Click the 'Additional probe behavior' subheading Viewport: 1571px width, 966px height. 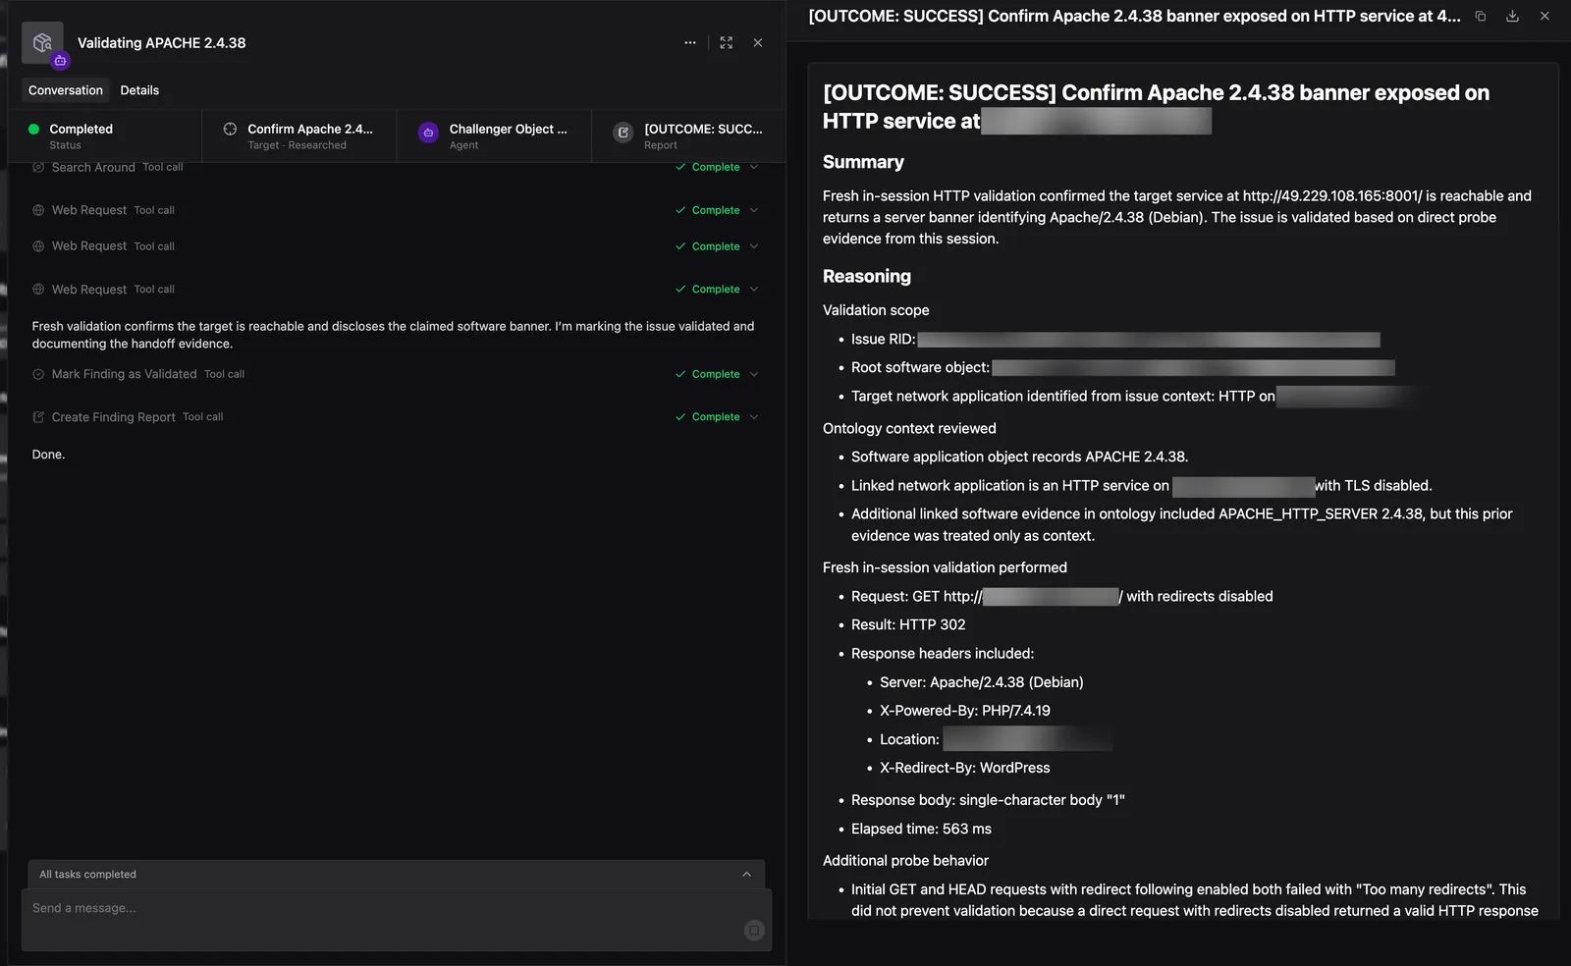pos(905,861)
